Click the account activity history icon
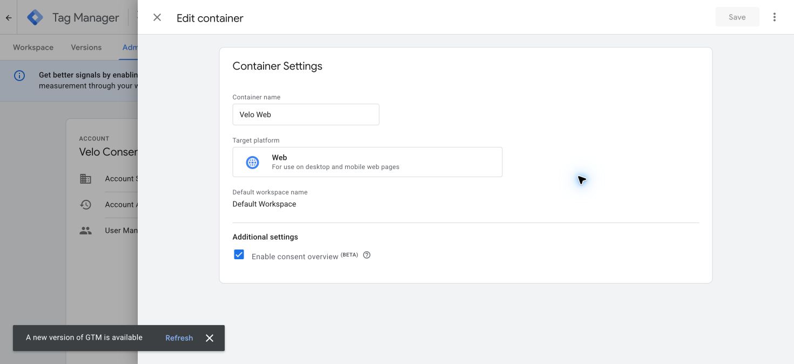This screenshot has height=364, width=794. coord(85,205)
